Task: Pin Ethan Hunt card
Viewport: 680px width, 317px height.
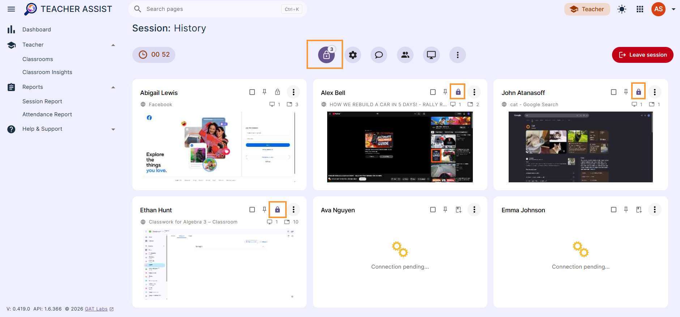Action: click(264, 209)
